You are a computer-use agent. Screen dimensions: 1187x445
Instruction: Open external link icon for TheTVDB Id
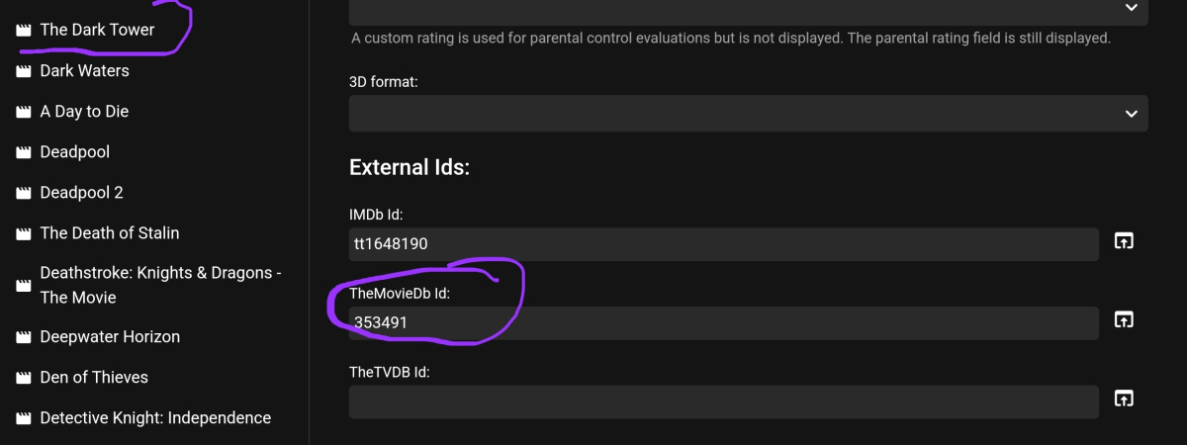pyautogui.click(x=1124, y=399)
